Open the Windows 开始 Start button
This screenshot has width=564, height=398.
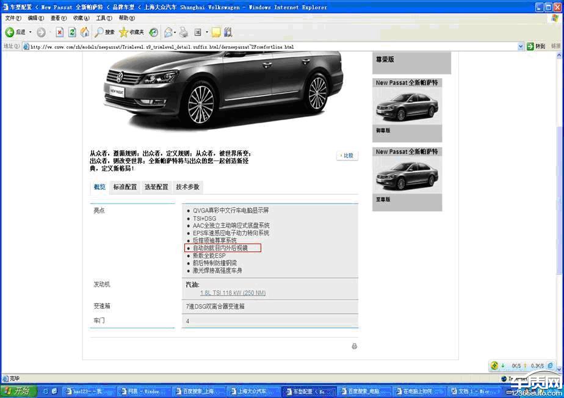click(18, 391)
